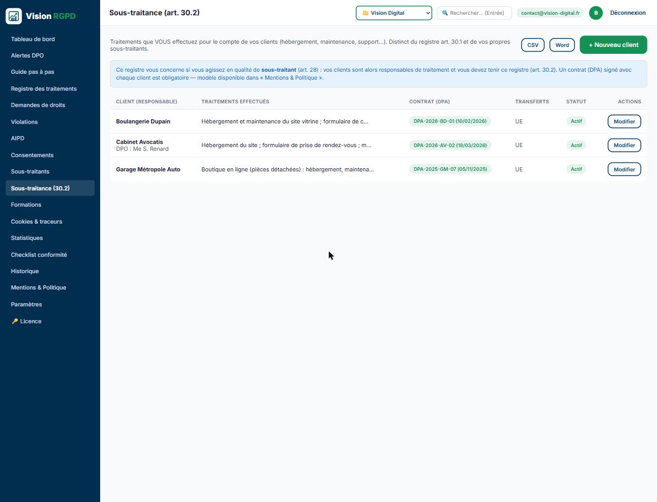Open Formations in sidebar
The width and height of the screenshot is (657, 502).
click(x=50, y=205)
